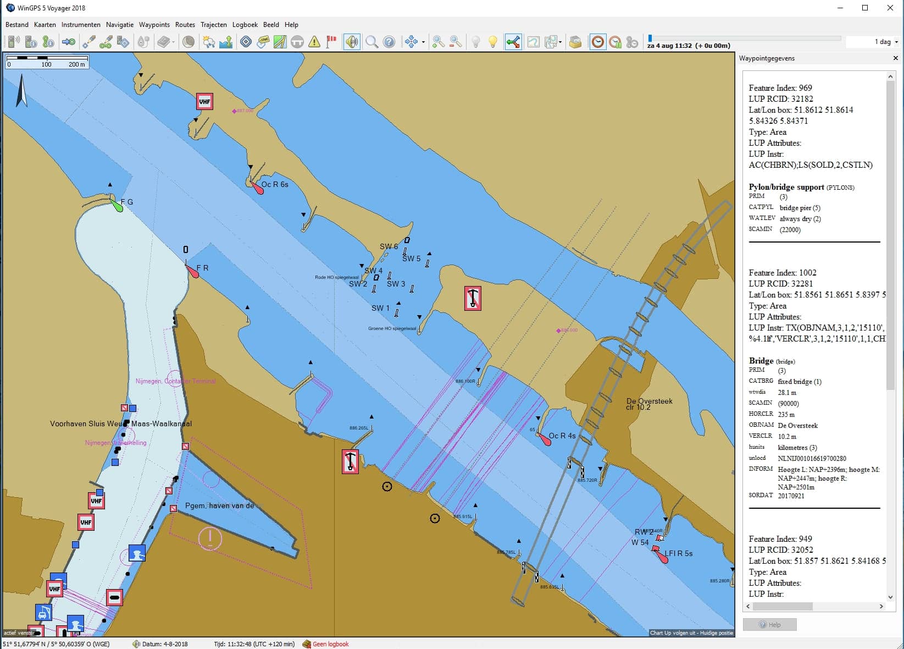The image size is (904, 649).
Task: Open the Waypoints menu
Action: pos(154,25)
